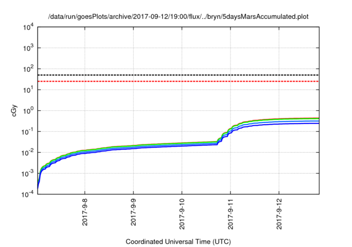The width and height of the screenshot is (352, 247).
Task: Click the 10^-2 y-axis tick label
Action: (28, 153)
